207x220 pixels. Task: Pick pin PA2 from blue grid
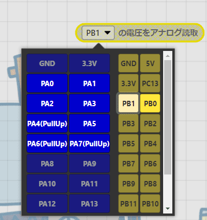tap(47, 103)
